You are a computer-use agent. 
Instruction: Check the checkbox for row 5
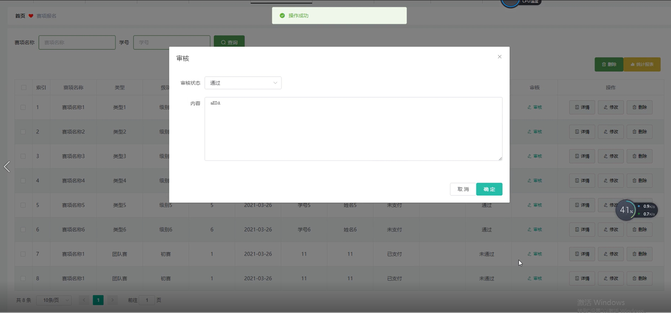pyautogui.click(x=23, y=205)
